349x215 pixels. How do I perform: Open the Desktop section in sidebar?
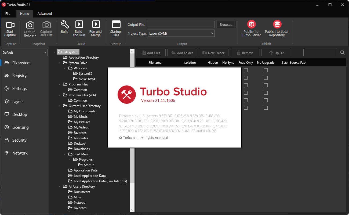pyautogui.click(x=24, y=114)
